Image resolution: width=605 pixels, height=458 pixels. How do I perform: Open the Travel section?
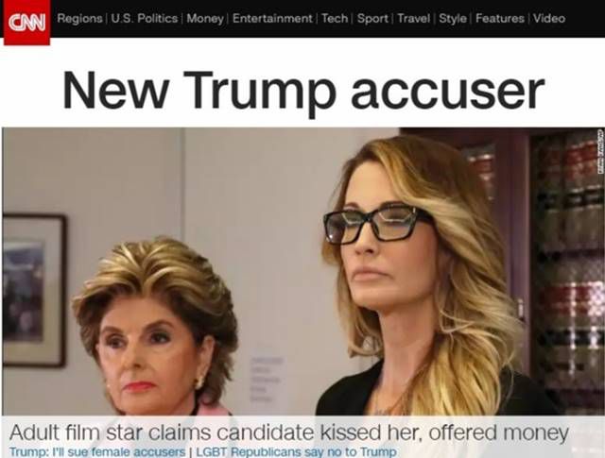[x=414, y=18]
